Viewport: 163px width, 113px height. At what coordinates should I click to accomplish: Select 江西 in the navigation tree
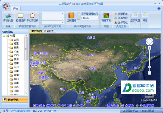pyautogui.click(x=16, y=91)
